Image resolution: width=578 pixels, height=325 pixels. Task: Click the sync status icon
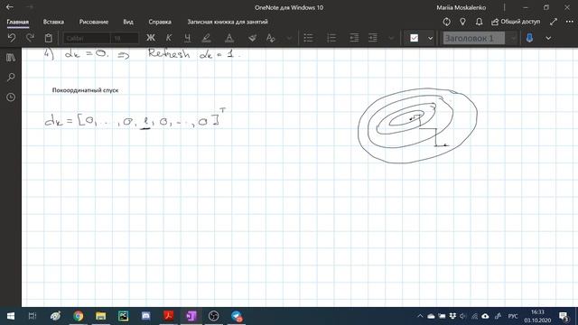click(x=446, y=22)
